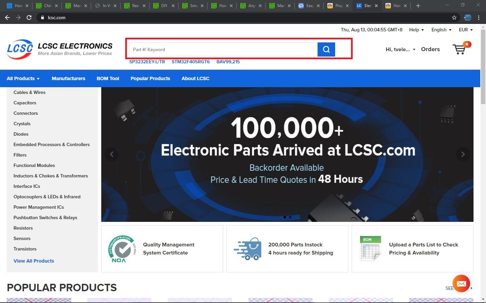
Task: Open the Crystals category
Action: click(x=22, y=124)
